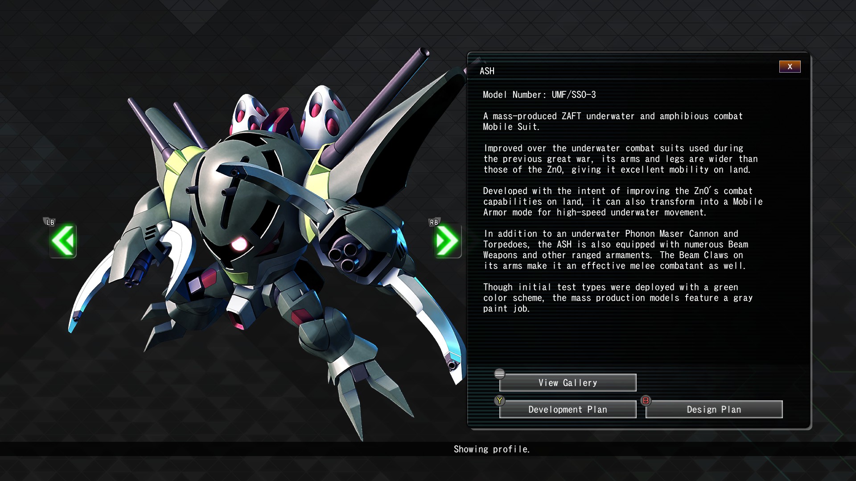Click the green right arrow for next unit
Image resolution: width=856 pixels, height=481 pixels.
pos(447,241)
